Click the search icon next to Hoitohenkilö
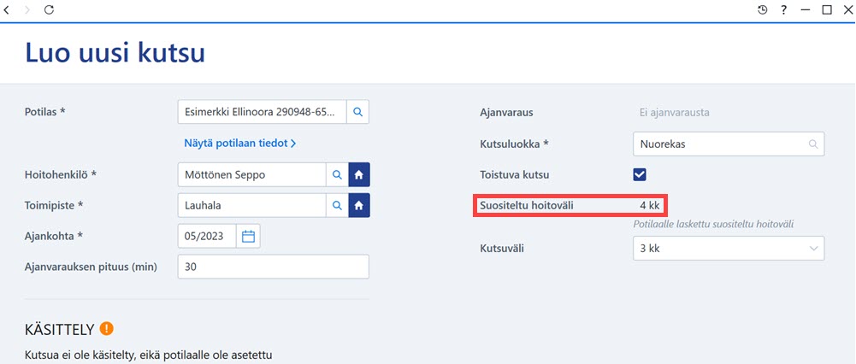The image size is (856, 364). 338,175
